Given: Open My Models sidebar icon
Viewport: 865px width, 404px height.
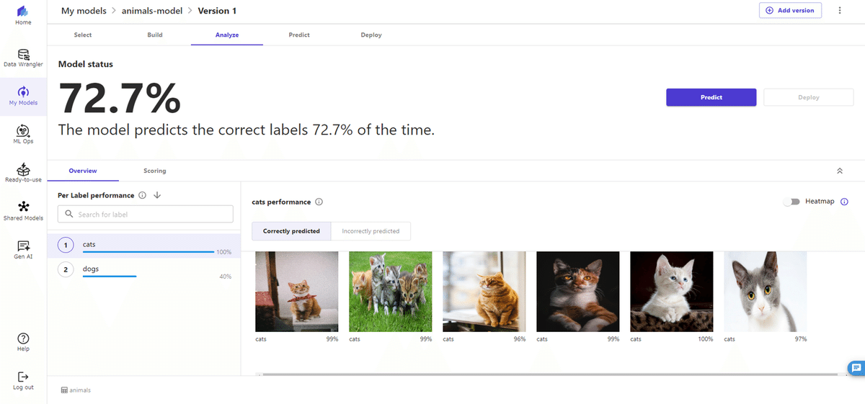Looking at the screenshot, I should click(23, 96).
